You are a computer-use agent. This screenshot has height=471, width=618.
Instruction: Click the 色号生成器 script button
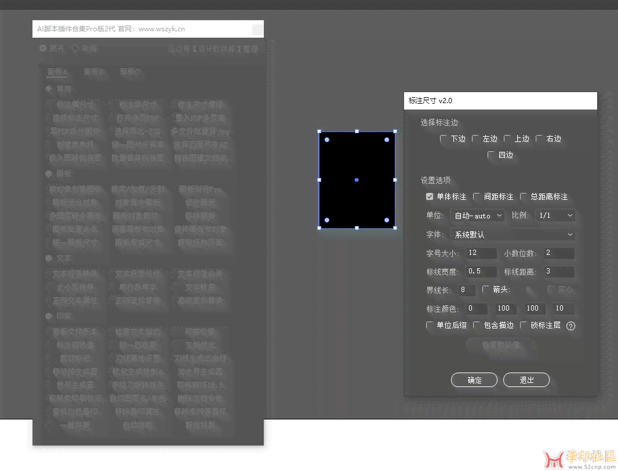click(75, 385)
